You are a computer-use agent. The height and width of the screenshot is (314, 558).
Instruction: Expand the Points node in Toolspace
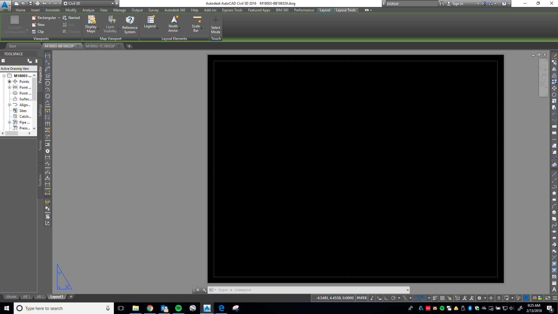9,82
